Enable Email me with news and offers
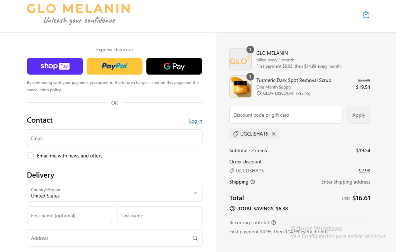The height and width of the screenshot is (252, 396). (x=30, y=155)
